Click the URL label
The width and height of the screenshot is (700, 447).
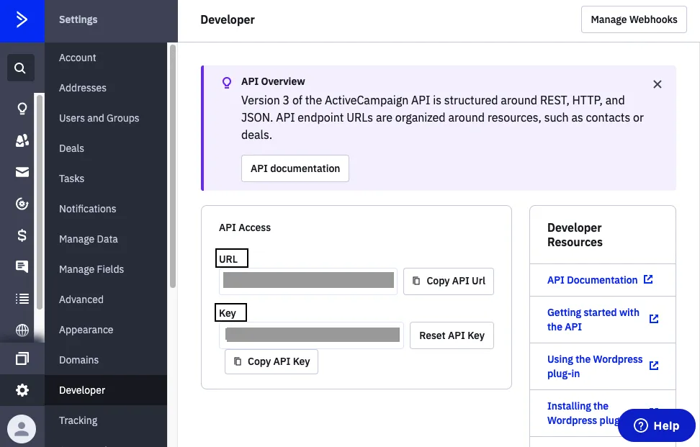coord(228,259)
